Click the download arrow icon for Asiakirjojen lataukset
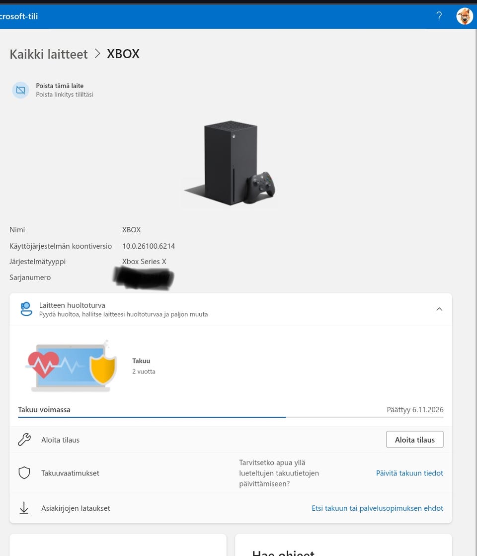Screen dimensions: 477x556 [24, 508]
